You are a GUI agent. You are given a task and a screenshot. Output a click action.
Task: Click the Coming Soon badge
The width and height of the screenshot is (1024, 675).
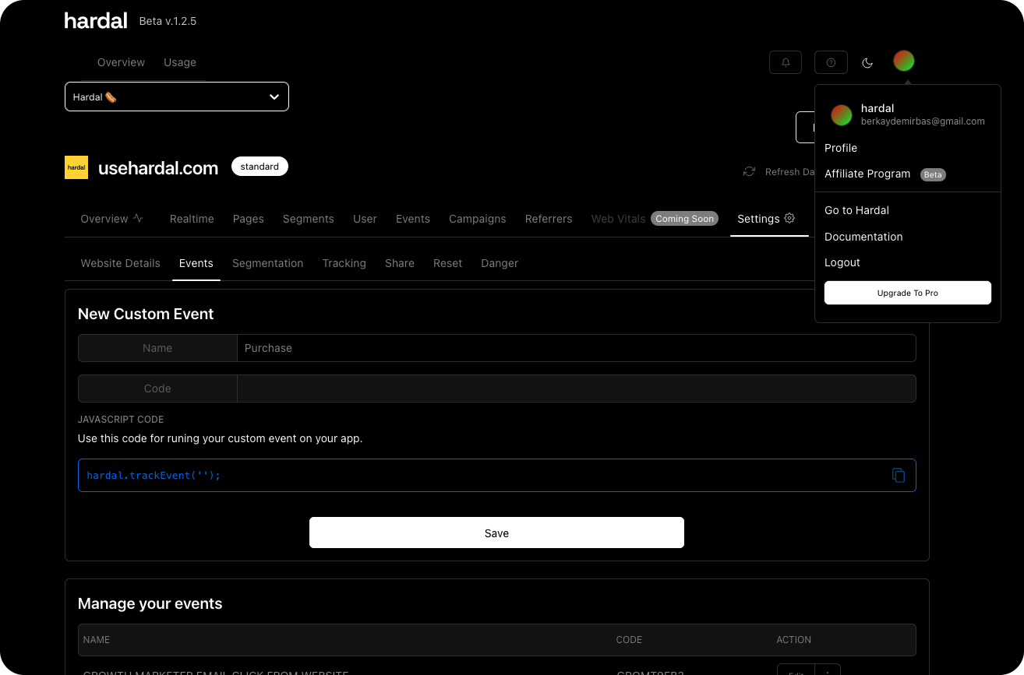click(684, 219)
